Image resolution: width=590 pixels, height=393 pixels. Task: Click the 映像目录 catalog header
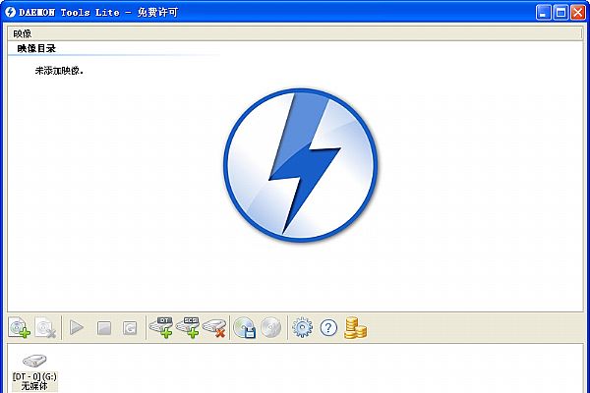36,47
